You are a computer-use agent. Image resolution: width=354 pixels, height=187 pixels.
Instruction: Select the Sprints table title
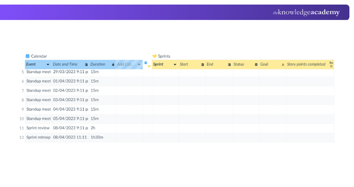tap(164, 56)
